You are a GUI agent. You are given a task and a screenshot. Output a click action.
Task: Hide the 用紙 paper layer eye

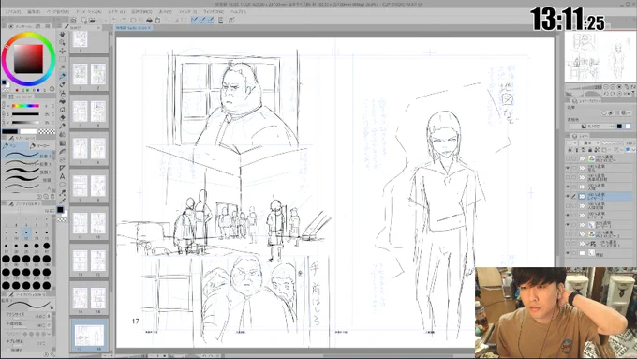pos(568,253)
